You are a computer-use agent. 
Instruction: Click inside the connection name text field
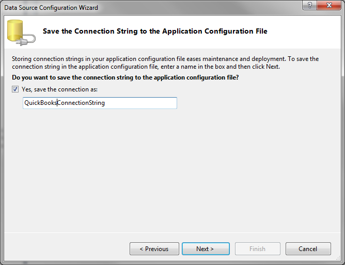point(100,103)
